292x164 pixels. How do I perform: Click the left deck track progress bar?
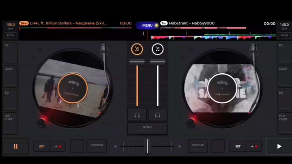[75, 28]
